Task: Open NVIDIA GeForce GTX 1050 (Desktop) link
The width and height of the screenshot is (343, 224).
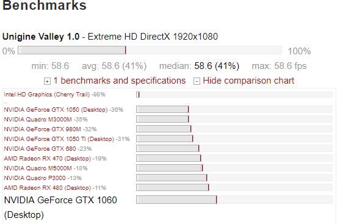Action: click(x=56, y=110)
